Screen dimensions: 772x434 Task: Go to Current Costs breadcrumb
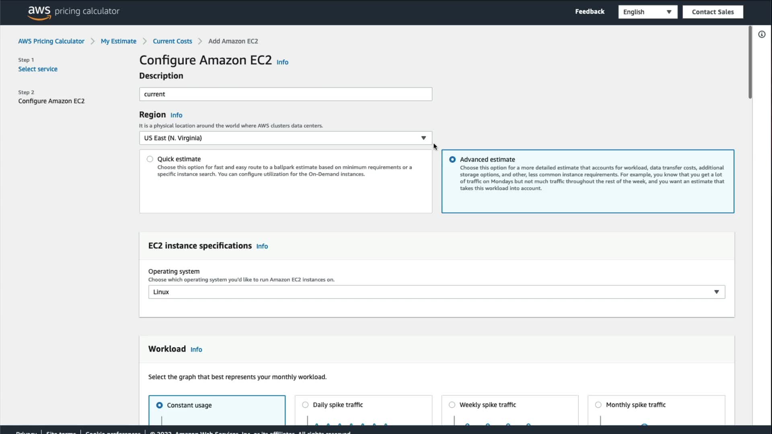pyautogui.click(x=172, y=41)
